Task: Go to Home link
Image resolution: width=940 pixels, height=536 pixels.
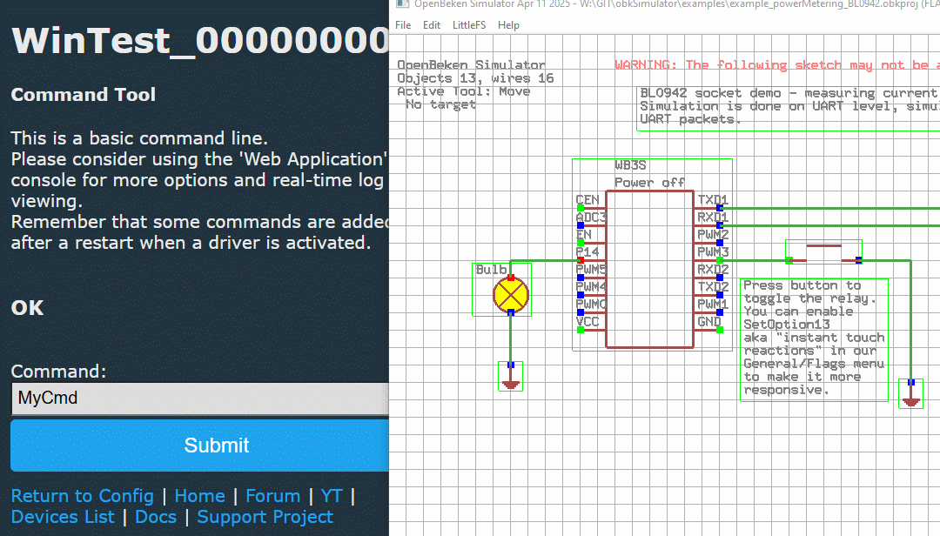Action: click(199, 496)
